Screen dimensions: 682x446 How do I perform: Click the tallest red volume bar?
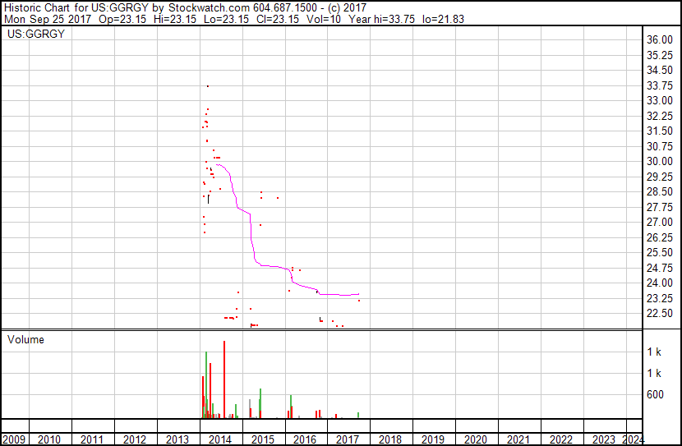coord(224,379)
